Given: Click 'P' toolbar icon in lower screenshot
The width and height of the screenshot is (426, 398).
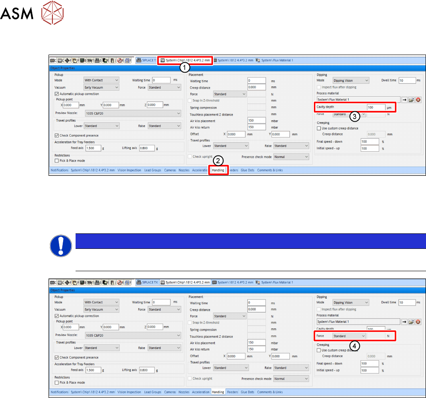Looking at the screenshot, I should 75,282.
